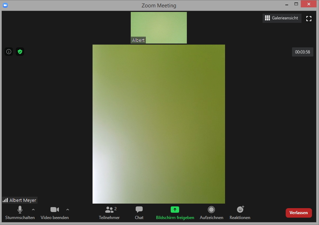This screenshot has width=319, height=225.
Task: Select Albert's video thumbnail
Action: (x=159, y=28)
